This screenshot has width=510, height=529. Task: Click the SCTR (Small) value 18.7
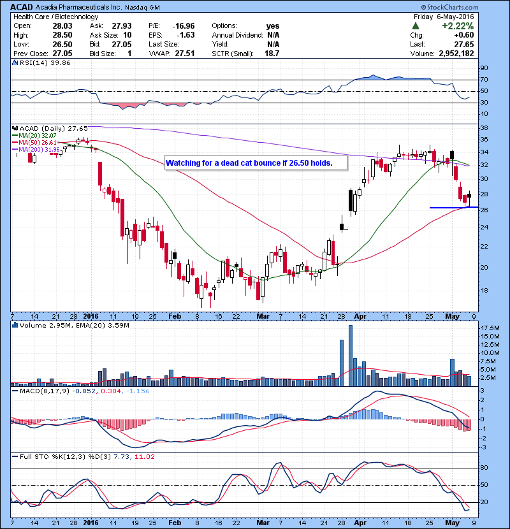point(272,54)
